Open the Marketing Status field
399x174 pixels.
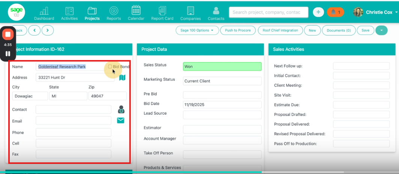coord(222,81)
